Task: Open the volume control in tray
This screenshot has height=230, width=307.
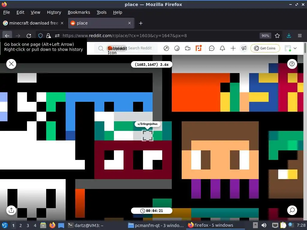Action: click(x=264, y=225)
